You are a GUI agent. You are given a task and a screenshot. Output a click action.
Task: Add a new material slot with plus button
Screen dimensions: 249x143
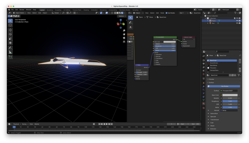tap(240, 60)
